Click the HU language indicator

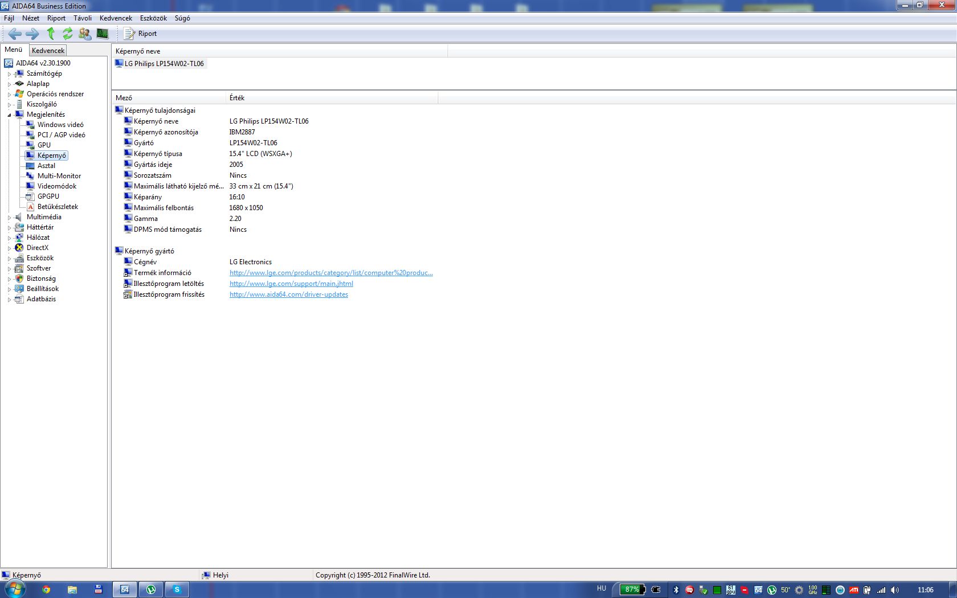click(x=602, y=588)
